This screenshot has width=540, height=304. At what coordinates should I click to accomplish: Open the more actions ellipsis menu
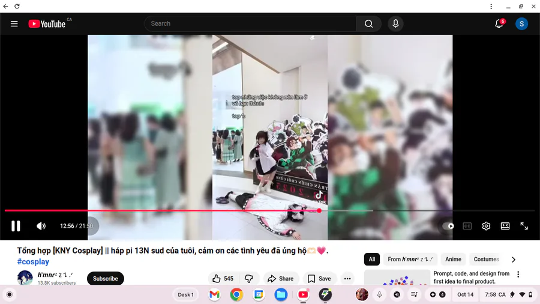point(347,279)
